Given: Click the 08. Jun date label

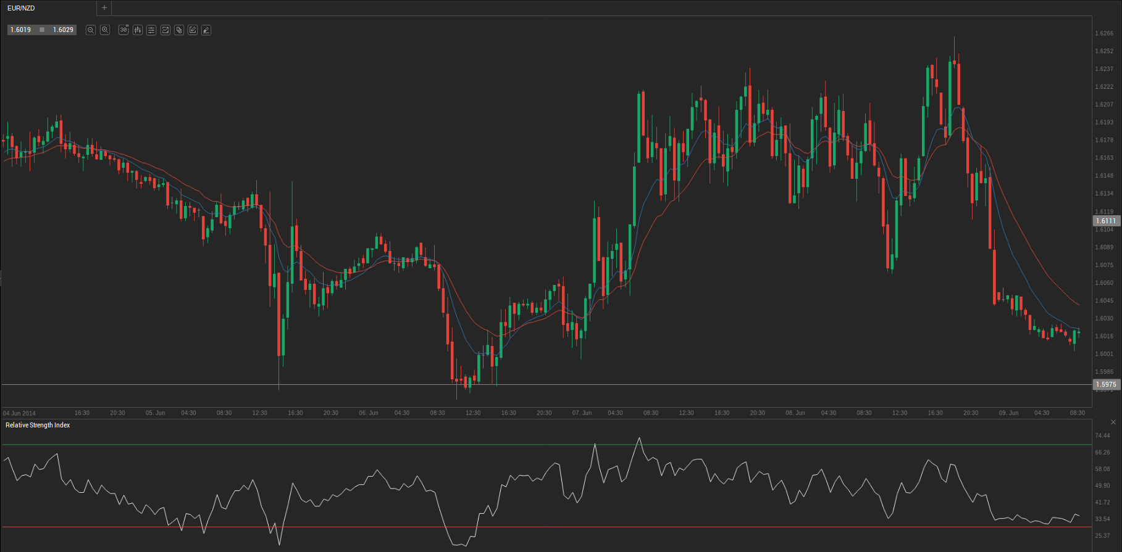Looking at the screenshot, I should coord(795,413).
